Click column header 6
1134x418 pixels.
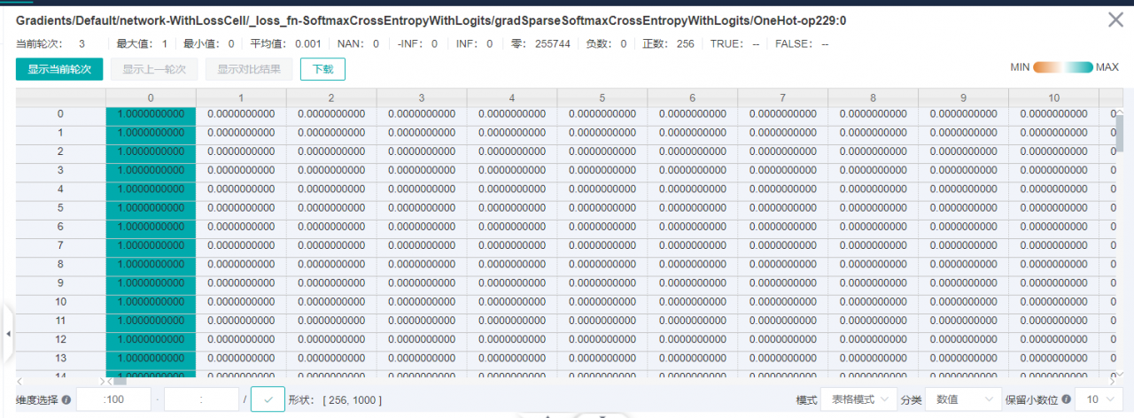coord(693,97)
